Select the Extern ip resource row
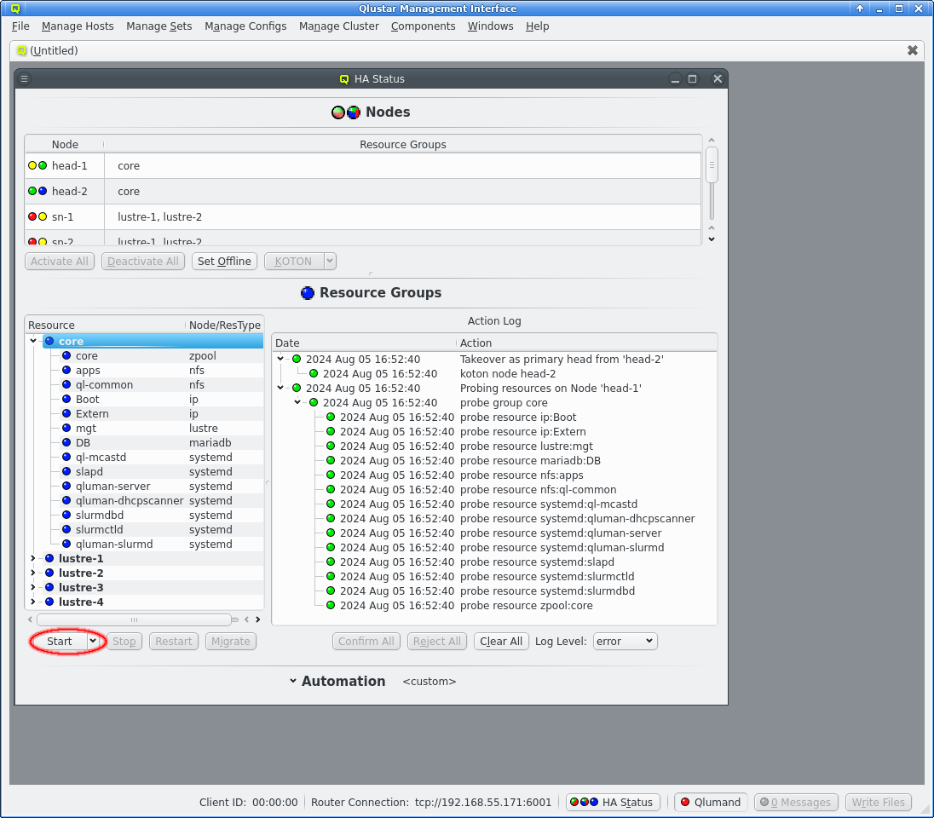934x818 pixels. [153, 413]
